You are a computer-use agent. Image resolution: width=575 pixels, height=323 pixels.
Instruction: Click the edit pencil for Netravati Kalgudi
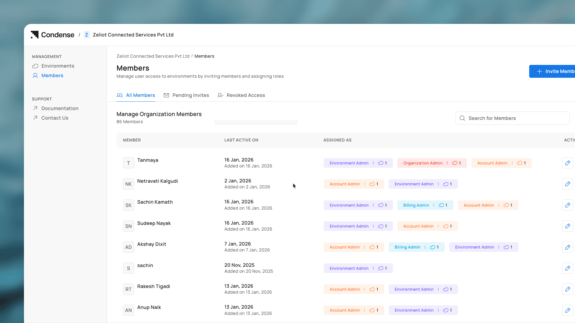[x=568, y=184]
